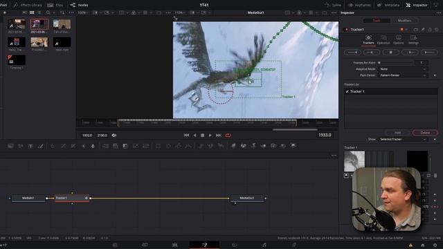This screenshot has height=249, width=443.
Task: Toggle the Inspector panel button
Action: (x=417, y=5)
